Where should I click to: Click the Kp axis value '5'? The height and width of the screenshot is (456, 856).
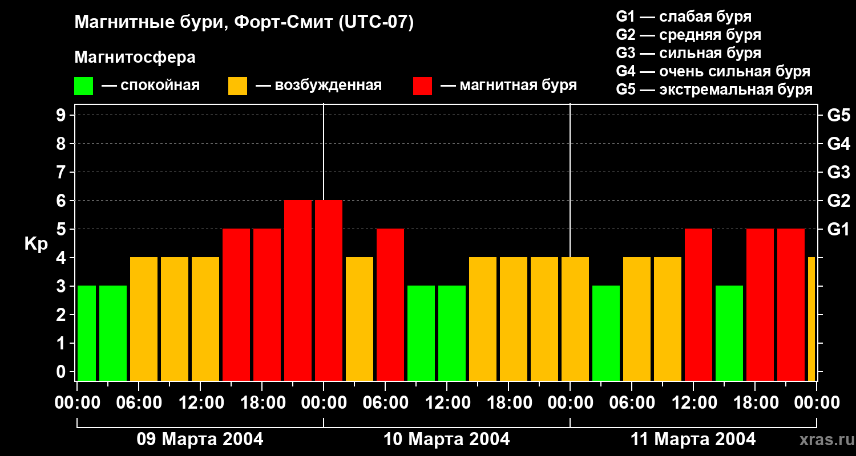click(x=62, y=229)
